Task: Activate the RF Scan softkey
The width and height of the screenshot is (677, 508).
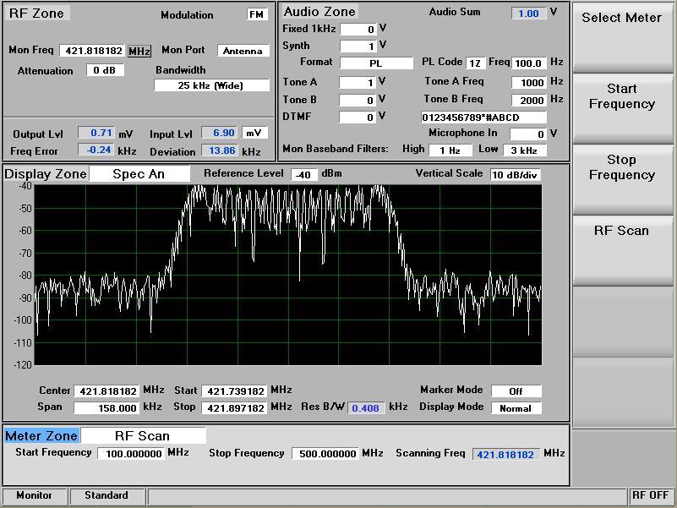Action: (x=622, y=249)
